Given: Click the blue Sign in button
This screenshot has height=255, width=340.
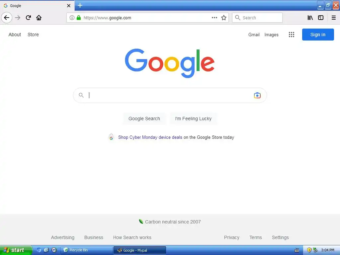Looking at the screenshot, I should pos(318,35).
